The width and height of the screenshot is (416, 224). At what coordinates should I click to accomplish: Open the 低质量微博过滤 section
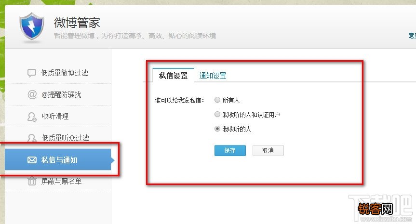[x=58, y=73]
